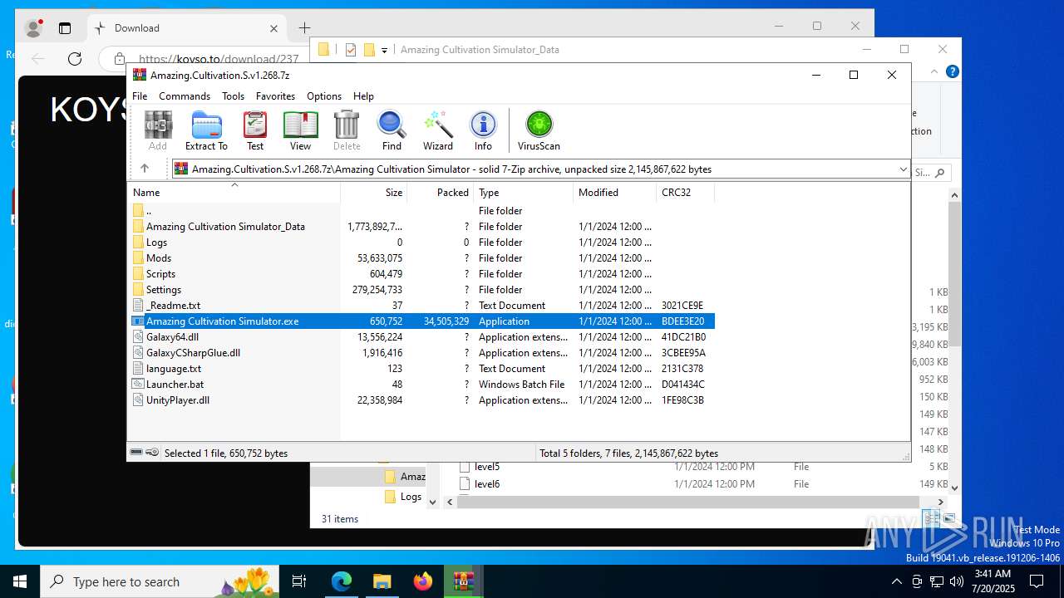Select UnityPlayer.dll file

[422, 400]
